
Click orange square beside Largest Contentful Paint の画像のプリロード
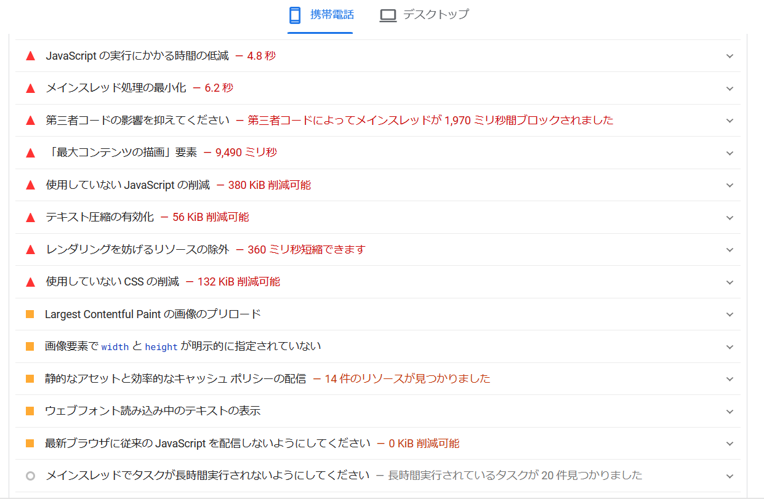coord(30,314)
